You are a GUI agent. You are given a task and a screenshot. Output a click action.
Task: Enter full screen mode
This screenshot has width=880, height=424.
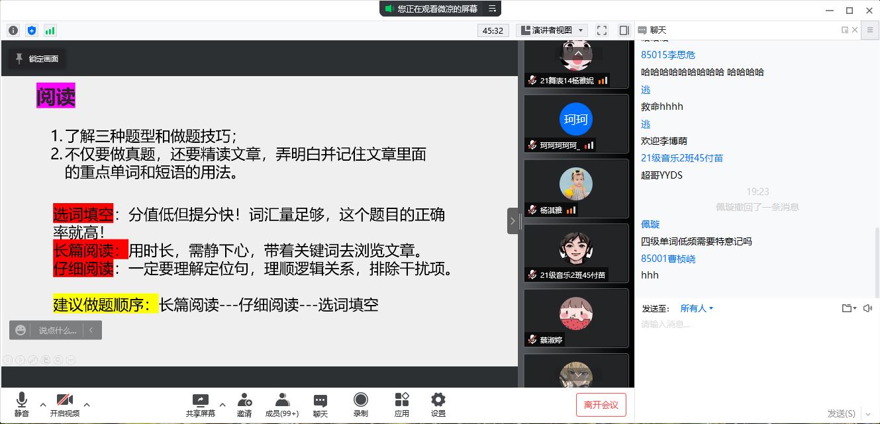pyautogui.click(x=602, y=30)
